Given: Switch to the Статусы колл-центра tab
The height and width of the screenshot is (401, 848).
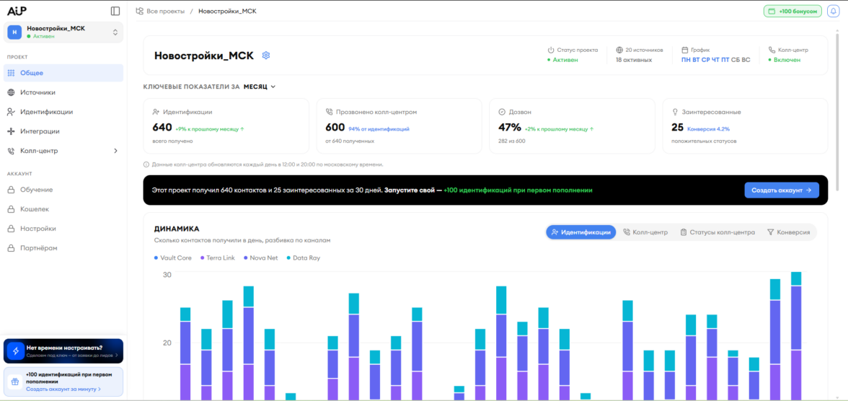Looking at the screenshot, I should tap(717, 232).
